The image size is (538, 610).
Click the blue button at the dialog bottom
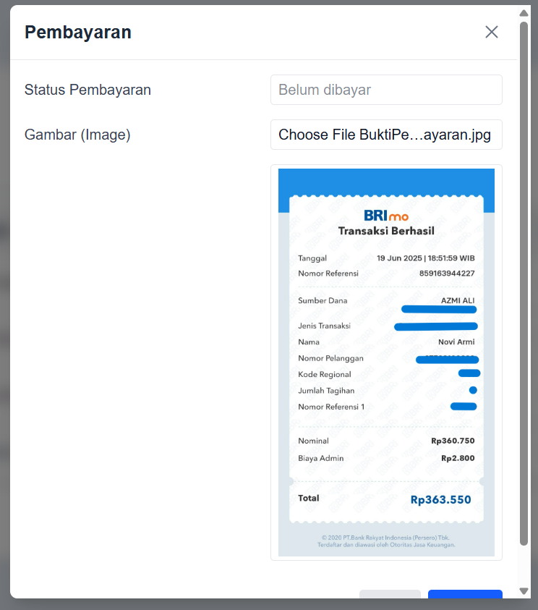[465, 594]
